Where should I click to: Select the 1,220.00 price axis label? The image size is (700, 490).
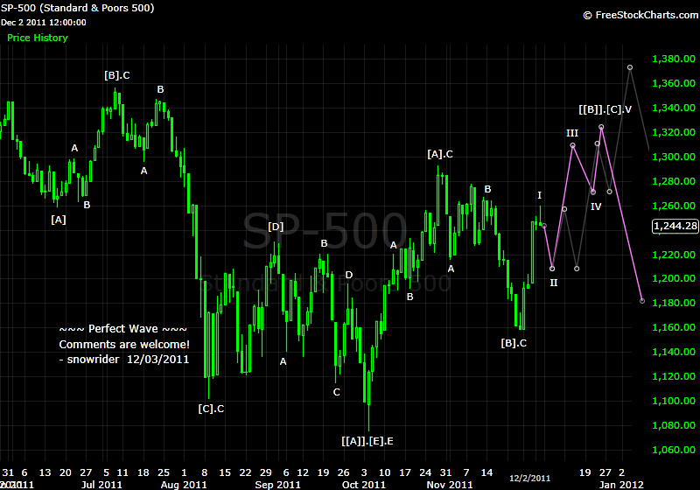[x=674, y=255]
